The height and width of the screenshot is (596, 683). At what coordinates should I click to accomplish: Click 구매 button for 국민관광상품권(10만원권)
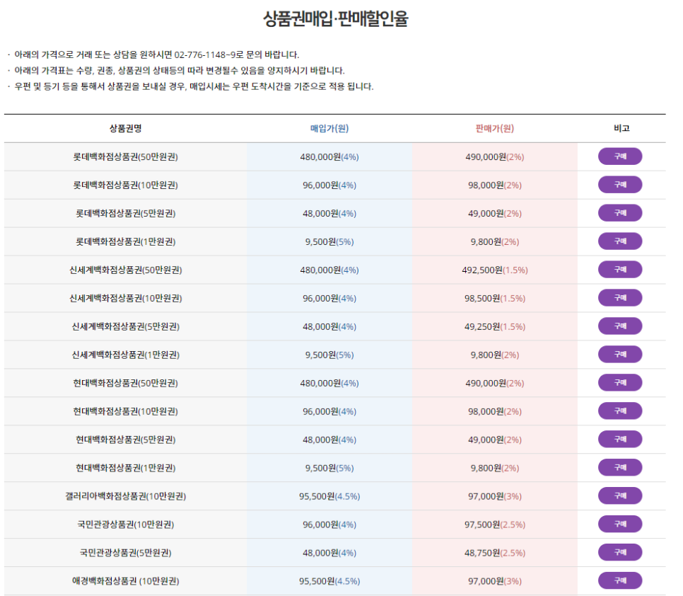[x=620, y=524]
